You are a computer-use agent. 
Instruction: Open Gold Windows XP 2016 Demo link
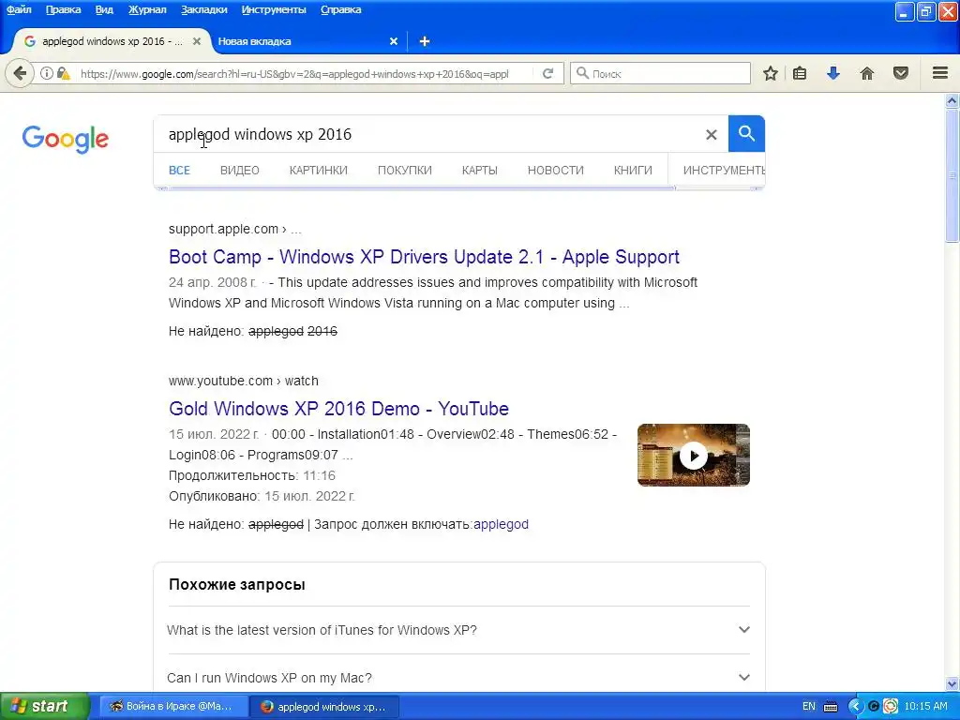[338, 409]
